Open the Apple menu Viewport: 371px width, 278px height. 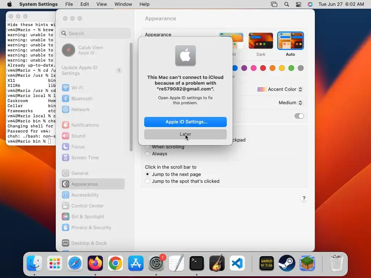point(9,4)
